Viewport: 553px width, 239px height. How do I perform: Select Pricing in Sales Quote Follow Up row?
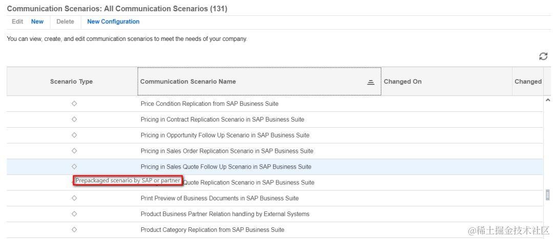point(226,167)
